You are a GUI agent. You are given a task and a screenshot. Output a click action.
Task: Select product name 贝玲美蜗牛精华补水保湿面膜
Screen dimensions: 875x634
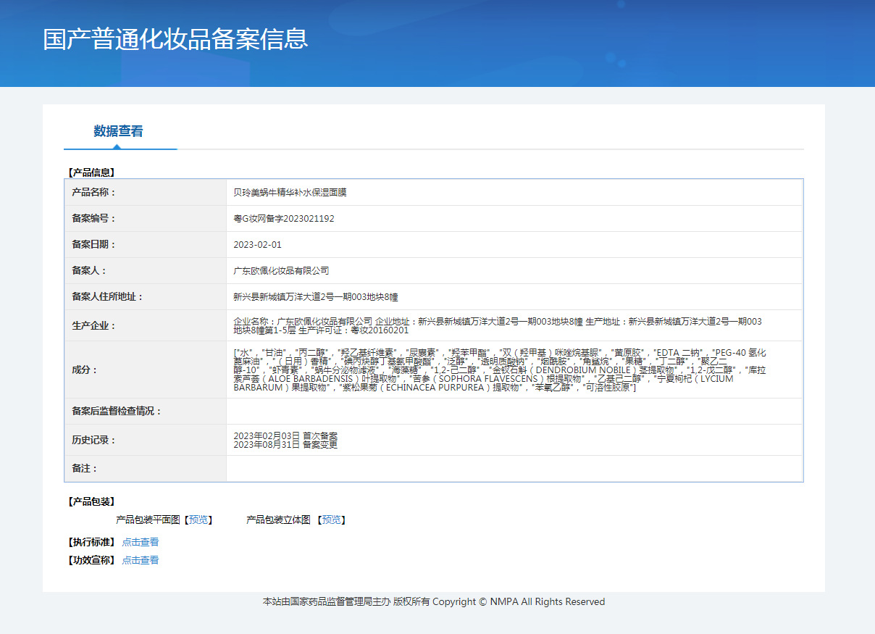click(x=290, y=193)
